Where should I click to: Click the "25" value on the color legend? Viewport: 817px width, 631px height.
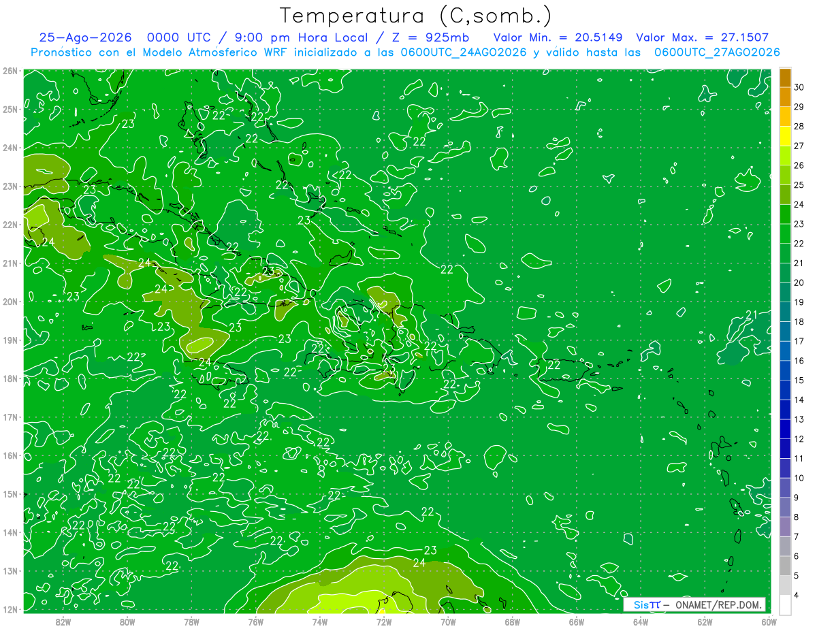click(799, 184)
